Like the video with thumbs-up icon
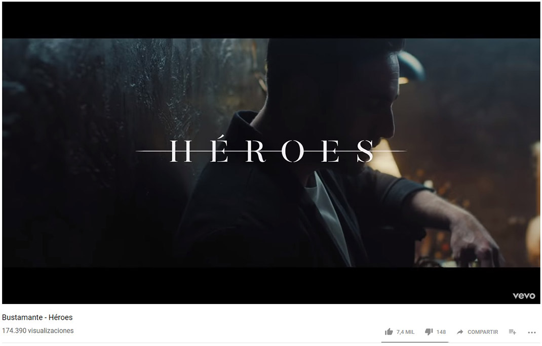 [x=389, y=332]
